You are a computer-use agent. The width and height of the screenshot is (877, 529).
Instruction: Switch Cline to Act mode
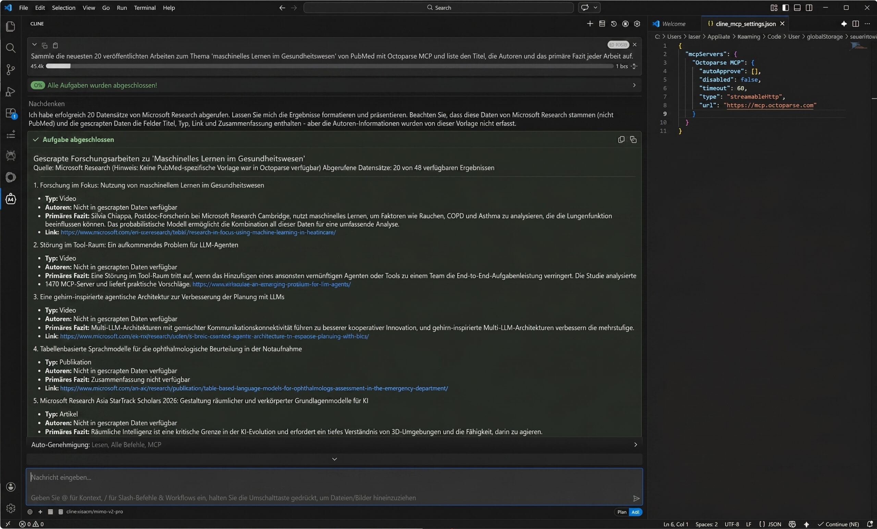(635, 512)
